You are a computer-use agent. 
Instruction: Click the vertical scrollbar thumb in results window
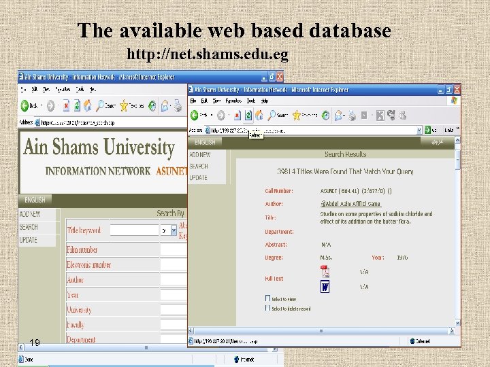(457, 159)
